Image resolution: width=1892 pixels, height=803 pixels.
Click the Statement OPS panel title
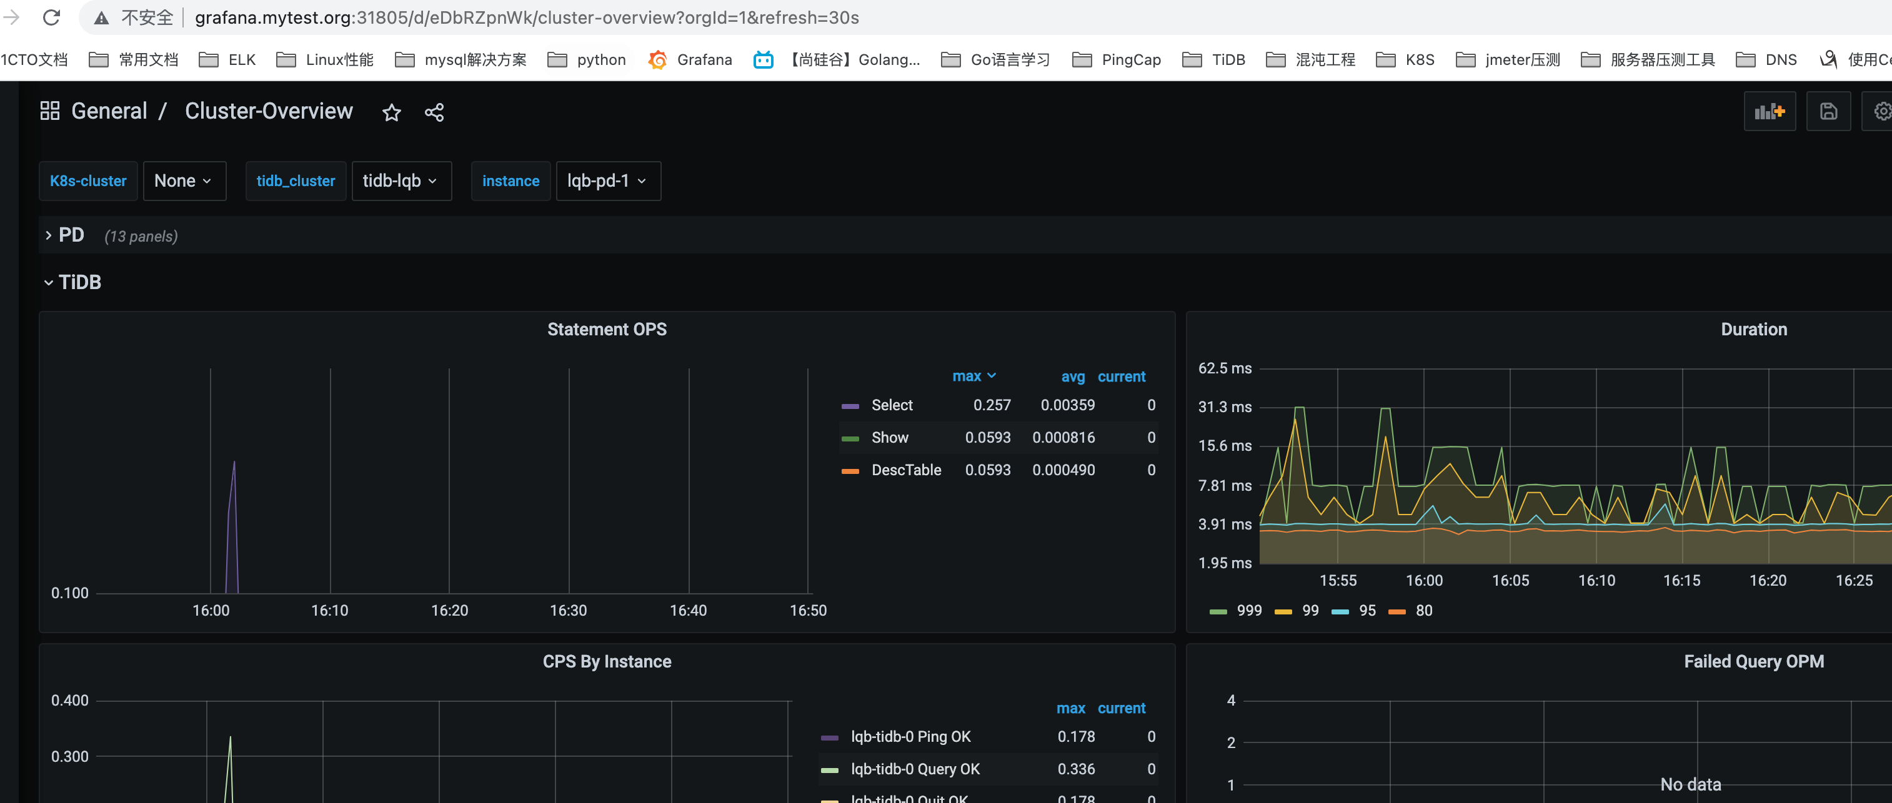coord(607,330)
